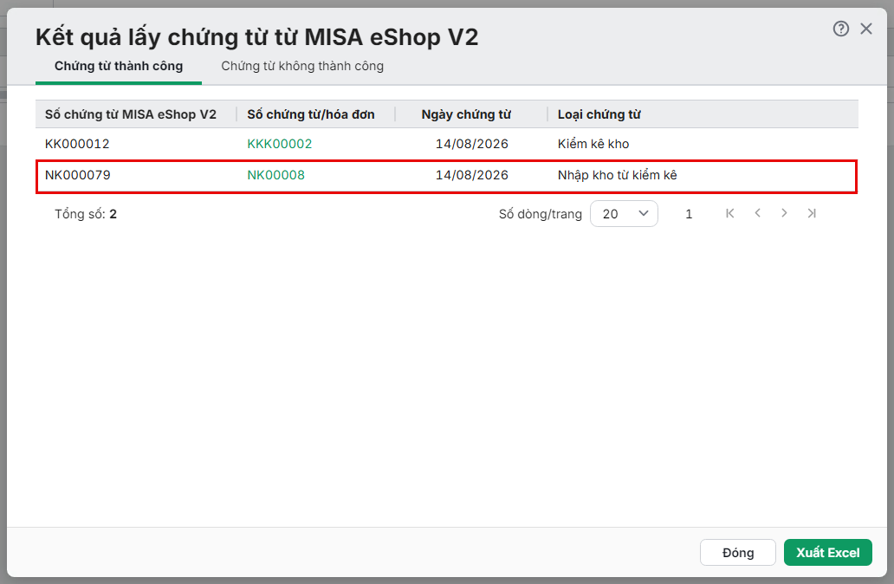This screenshot has height=584, width=894.
Task: Click the Số dòng/trang label
Action: (540, 214)
